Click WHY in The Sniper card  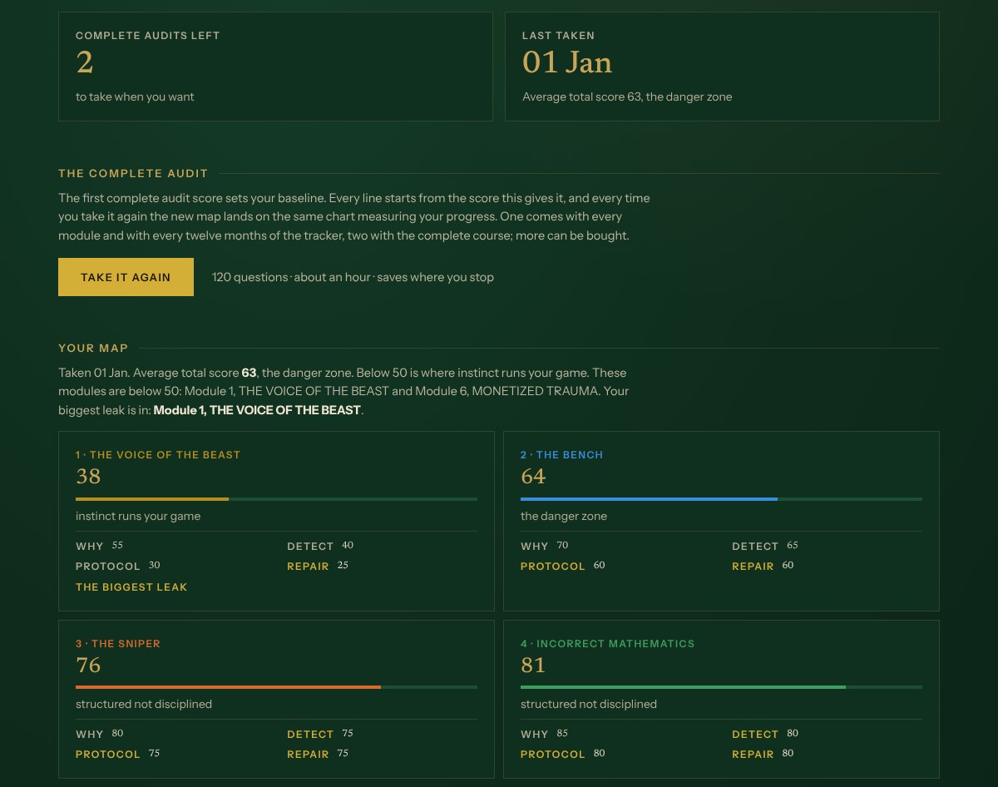pyautogui.click(x=90, y=735)
